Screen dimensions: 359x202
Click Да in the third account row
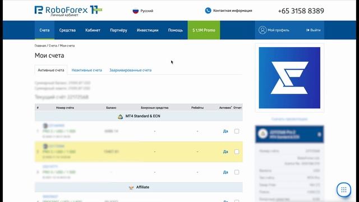tap(225, 172)
